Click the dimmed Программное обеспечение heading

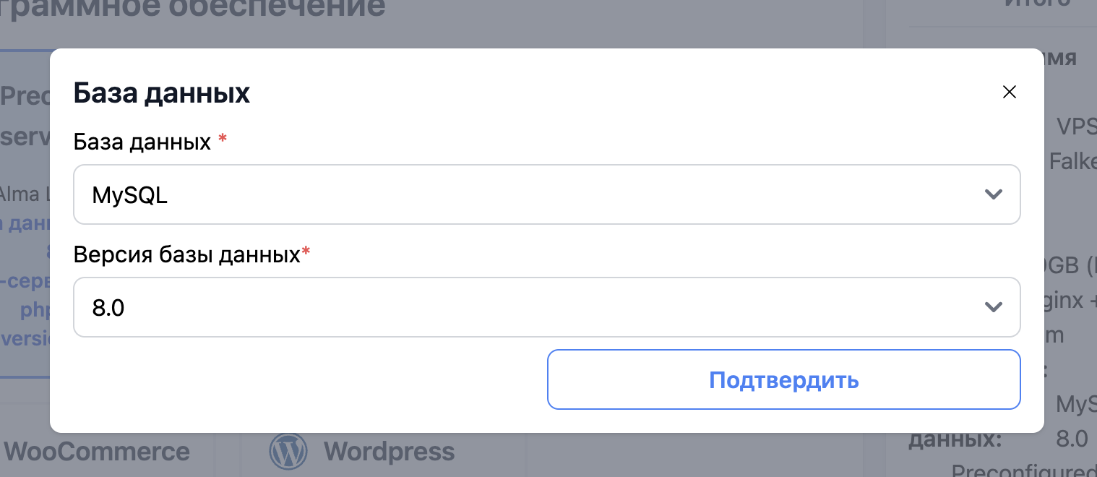tap(192, 9)
